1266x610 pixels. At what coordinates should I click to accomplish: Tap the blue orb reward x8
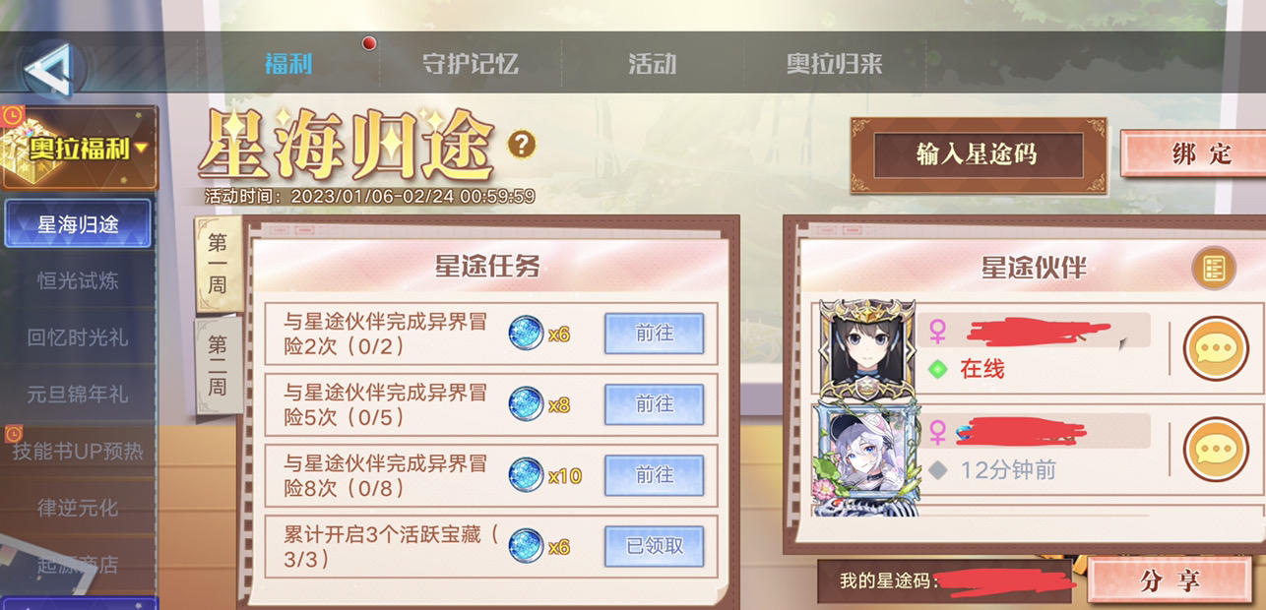[526, 404]
